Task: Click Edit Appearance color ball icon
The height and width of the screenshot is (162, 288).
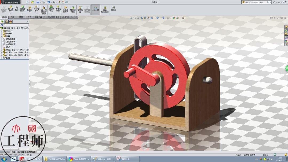Action: (x=174, y=18)
